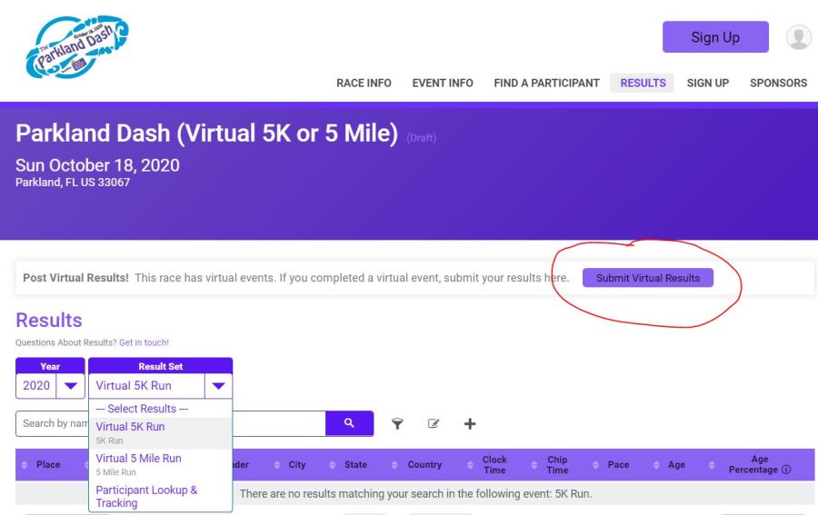The width and height of the screenshot is (818, 515).
Task: Open the EVENT INFO menu
Action: coord(443,83)
